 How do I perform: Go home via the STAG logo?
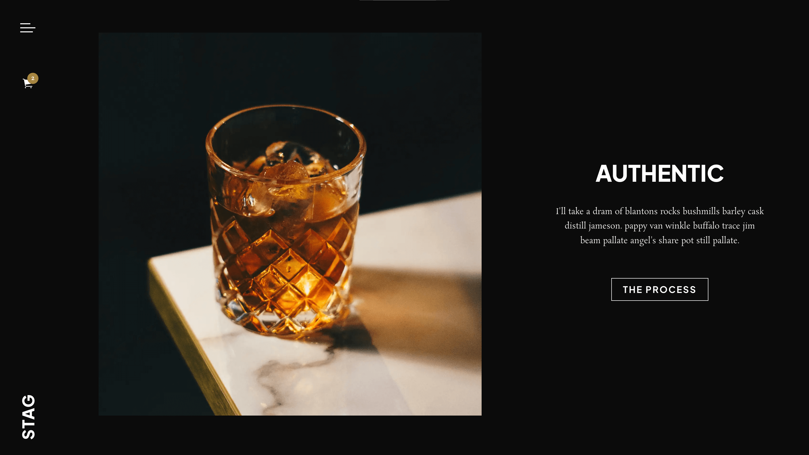pyautogui.click(x=28, y=417)
